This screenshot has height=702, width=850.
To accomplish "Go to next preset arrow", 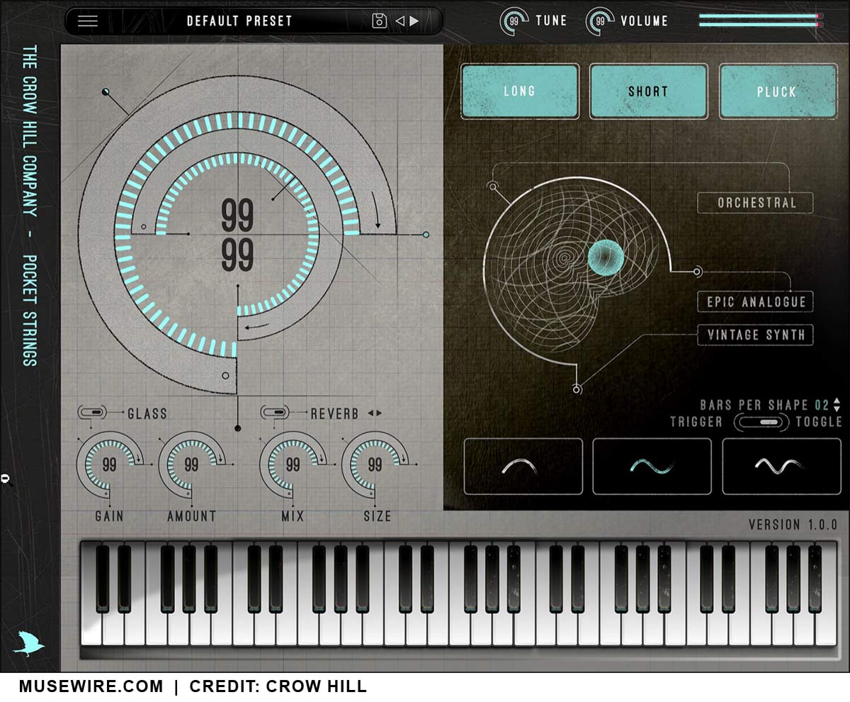I will click(x=414, y=21).
